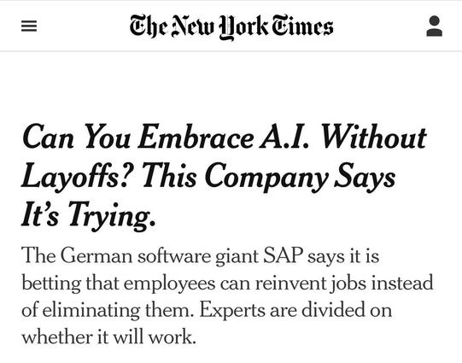This screenshot has height=363, width=462.
Task: Click the word "Without" in the headline
Action: (x=373, y=138)
